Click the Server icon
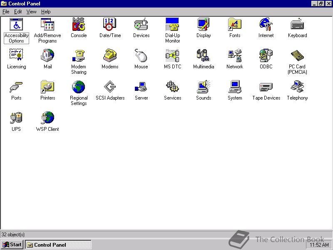Screen dimensions: 333x250 click(x=141, y=87)
